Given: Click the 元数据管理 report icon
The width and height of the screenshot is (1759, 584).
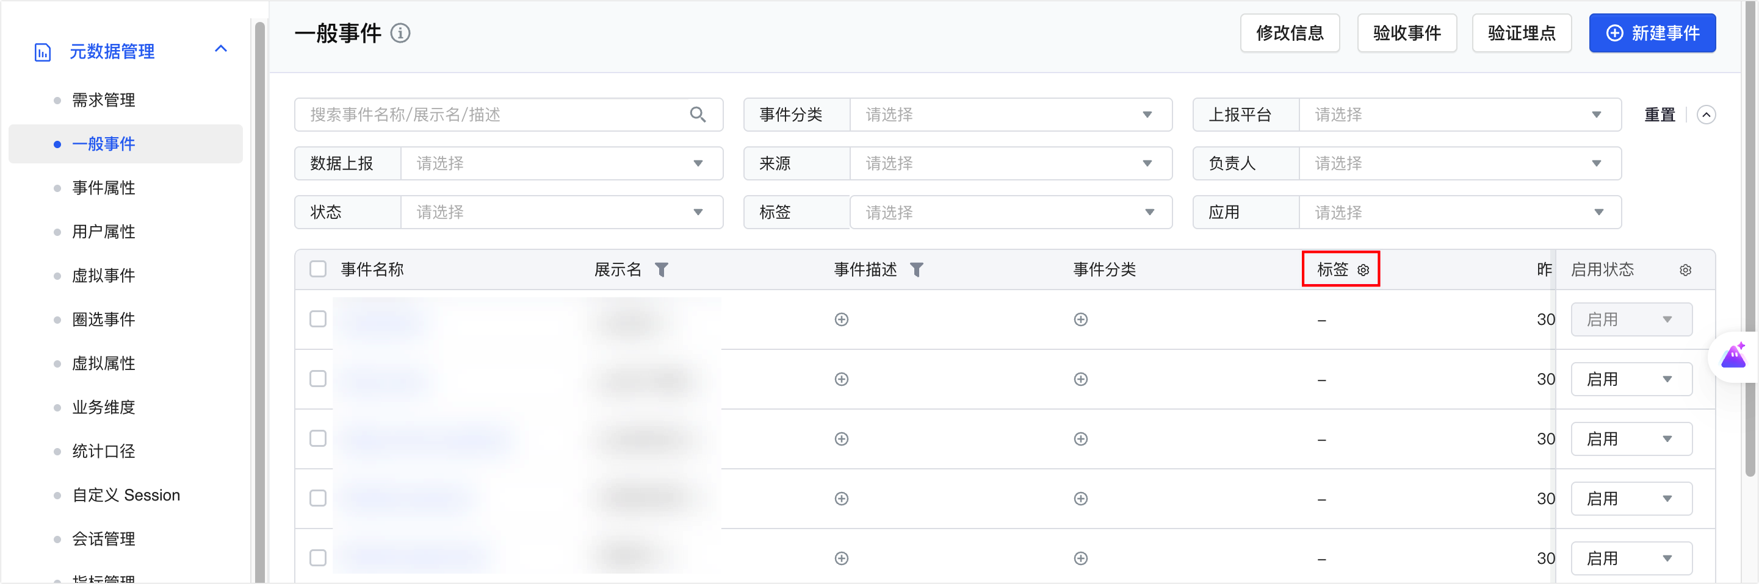Looking at the screenshot, I should (x=42, y=52).
